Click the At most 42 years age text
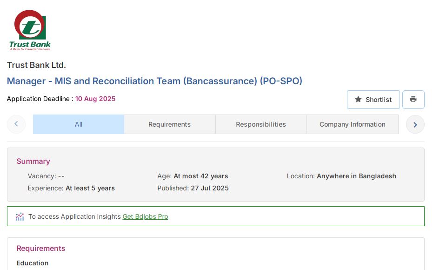 tap(200, 176)
